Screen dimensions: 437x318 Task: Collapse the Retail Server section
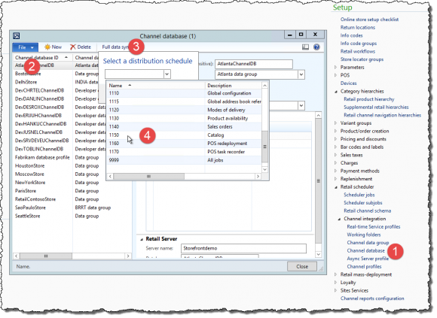click(x=142, y=239)
